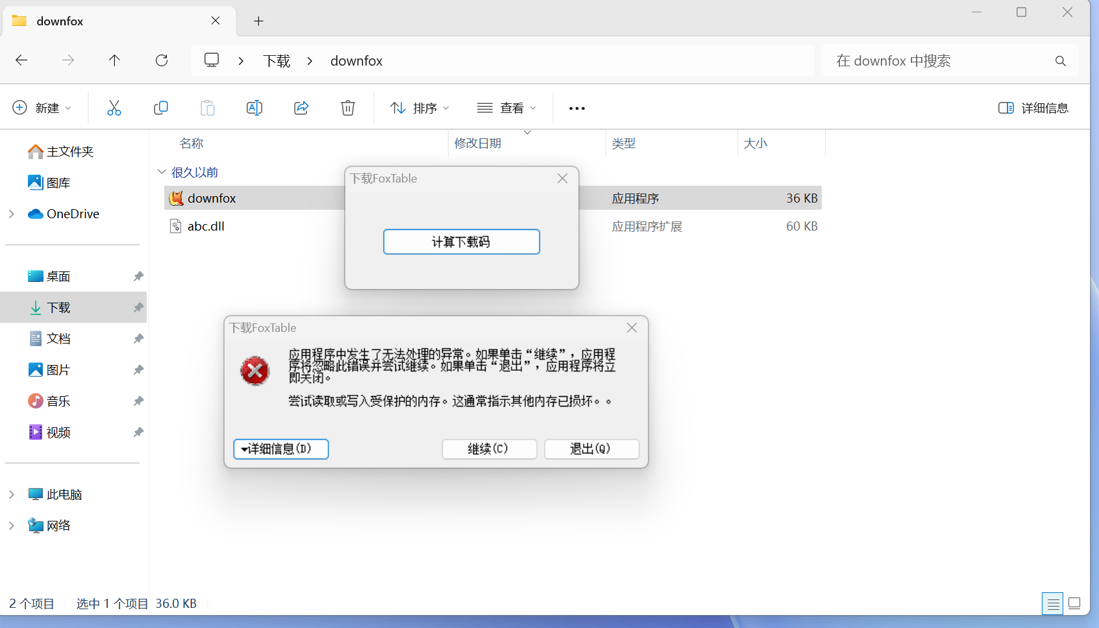
Task: Go forward with the right arrow
Action: 68,60
